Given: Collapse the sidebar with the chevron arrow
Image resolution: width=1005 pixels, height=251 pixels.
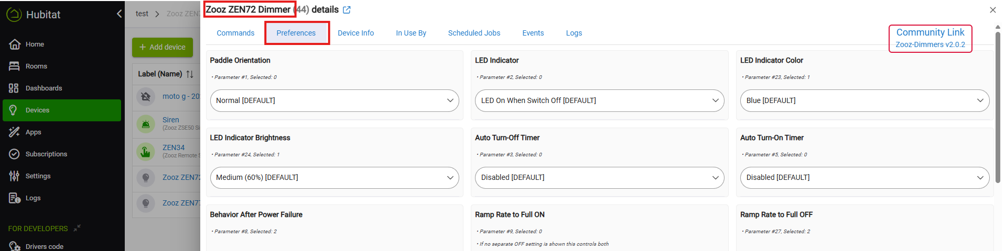Looking at the screenshot, I should click(119, 14).
